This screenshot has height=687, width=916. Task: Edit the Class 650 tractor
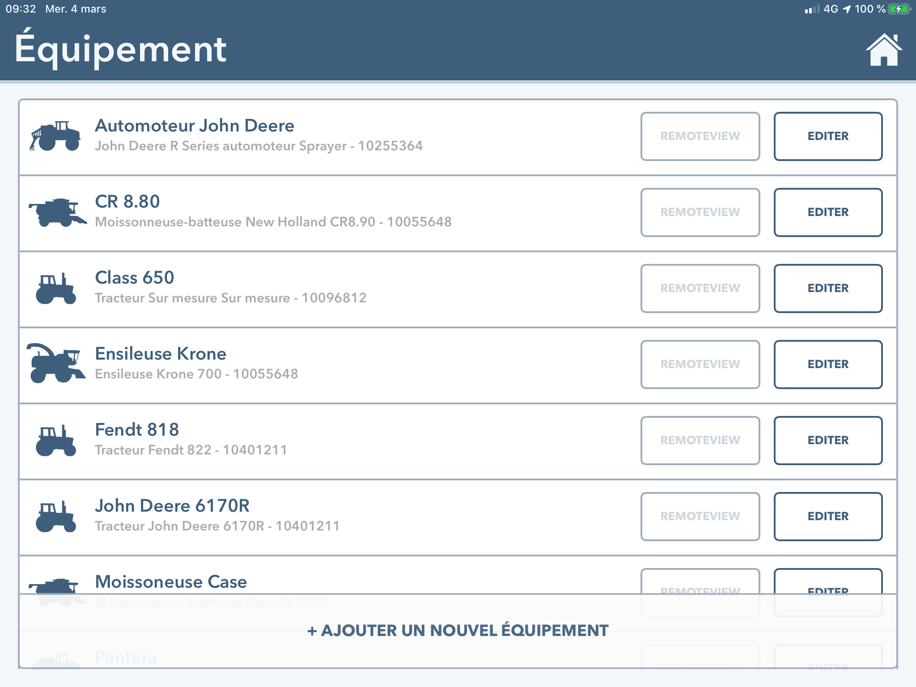(828, 288)
